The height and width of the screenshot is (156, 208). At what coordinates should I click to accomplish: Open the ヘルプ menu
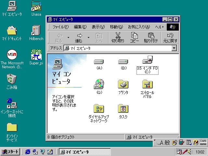158,27
